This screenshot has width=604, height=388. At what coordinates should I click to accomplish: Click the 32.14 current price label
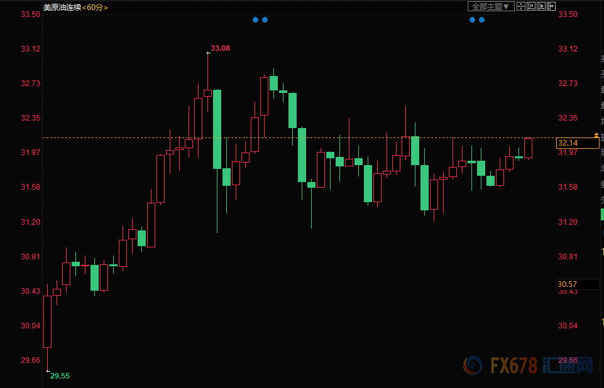[577, 144]
